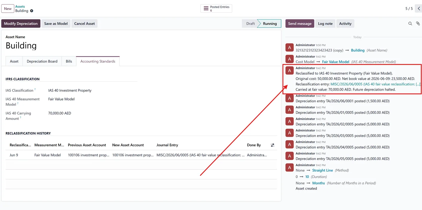The height and width of the screenshot is (210, 422).
Task: Open the gear actions menu beside Building
Action: click(x=32, y=11)
